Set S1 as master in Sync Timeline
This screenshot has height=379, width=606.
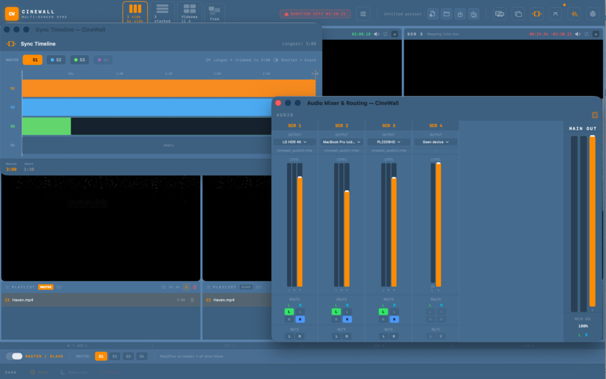pos(33,60)
